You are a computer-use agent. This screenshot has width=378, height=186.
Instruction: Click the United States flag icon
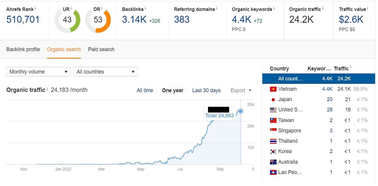click(x=273, y=110)
